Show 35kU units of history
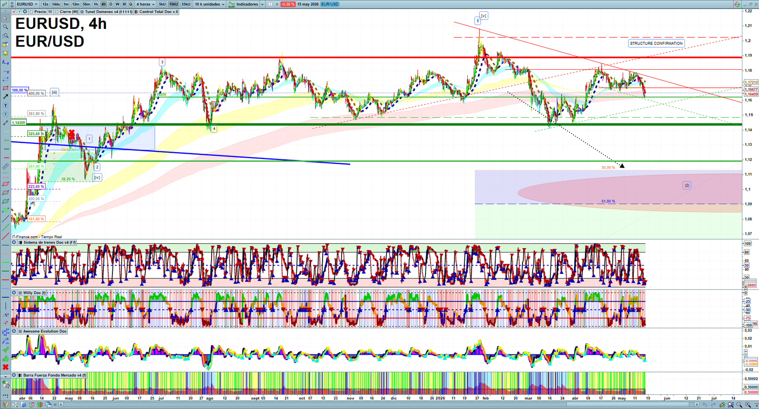Image resolution: width=759 pixels, height=409 pixels. pyautogui.click(x=185, y=4)
